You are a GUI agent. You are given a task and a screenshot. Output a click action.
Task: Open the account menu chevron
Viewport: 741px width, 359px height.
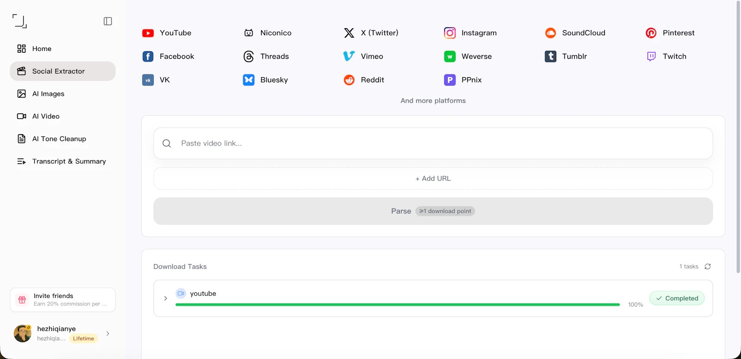click(x=108, y=334)
